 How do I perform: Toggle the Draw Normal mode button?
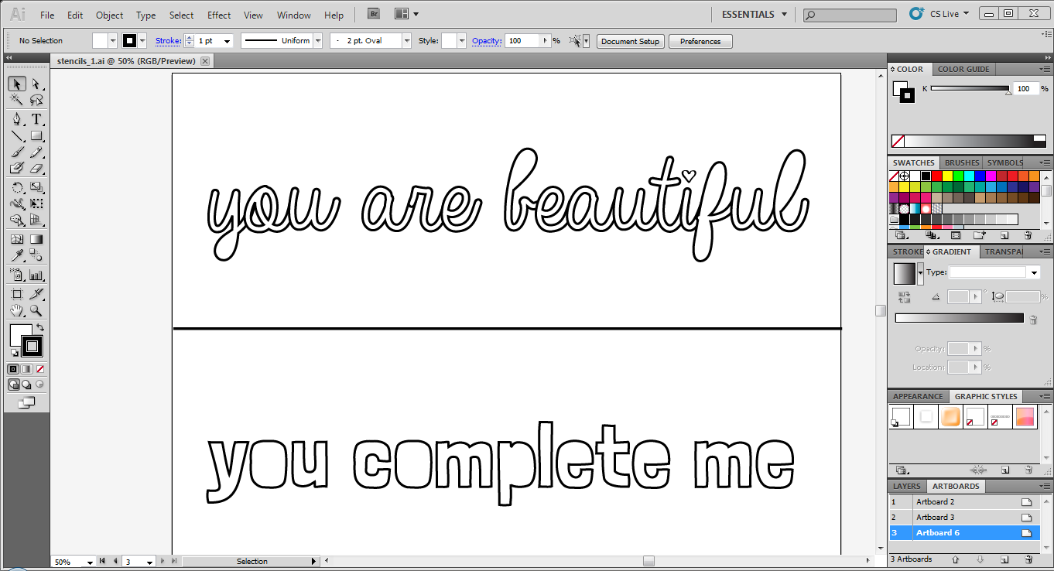point(14,384)
